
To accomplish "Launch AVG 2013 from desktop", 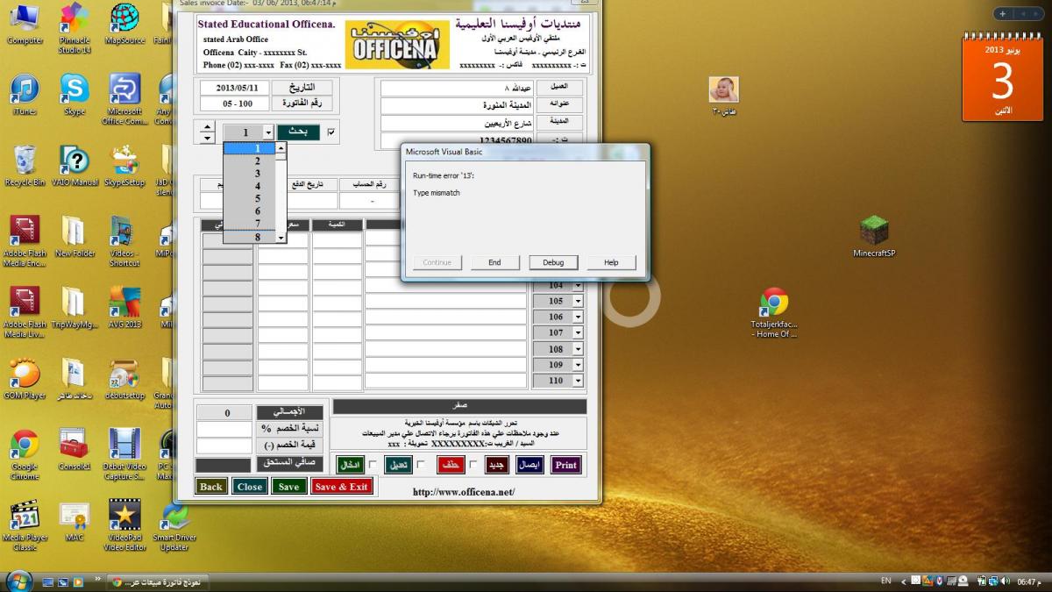I will 124,308.
